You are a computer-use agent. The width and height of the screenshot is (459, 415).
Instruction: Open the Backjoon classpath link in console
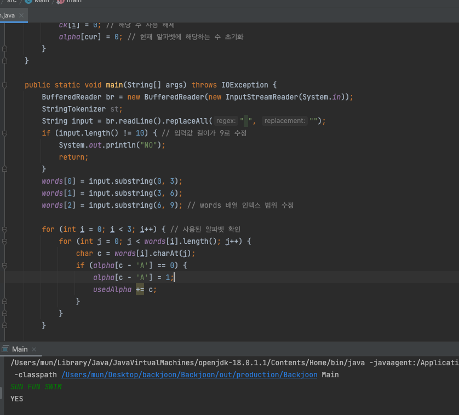[x=189, y=375]
